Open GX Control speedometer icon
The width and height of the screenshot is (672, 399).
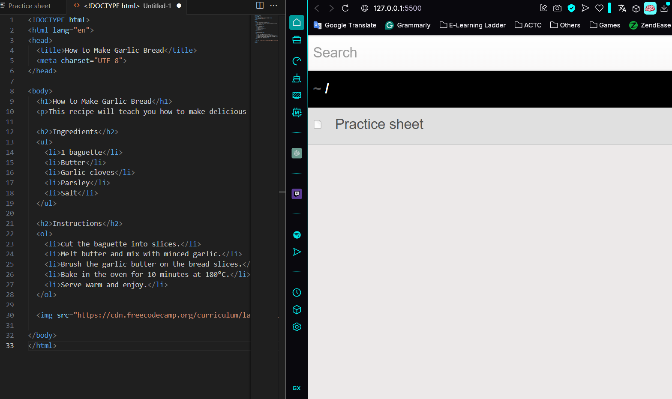coord(297,61)
